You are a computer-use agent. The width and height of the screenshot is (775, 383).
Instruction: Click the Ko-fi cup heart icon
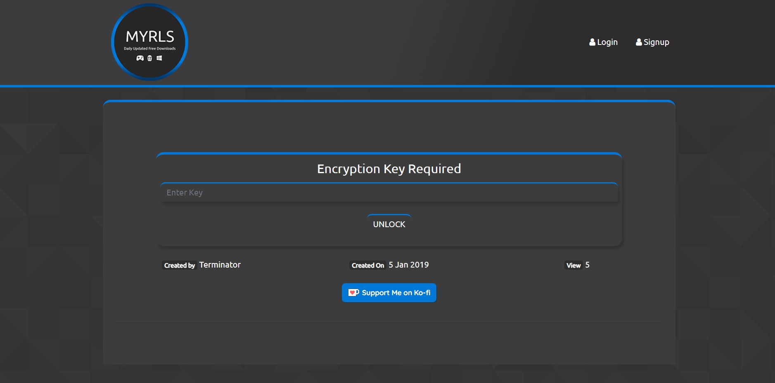click(353, 293)
